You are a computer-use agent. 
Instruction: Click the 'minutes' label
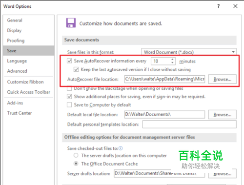pos(187,62)
